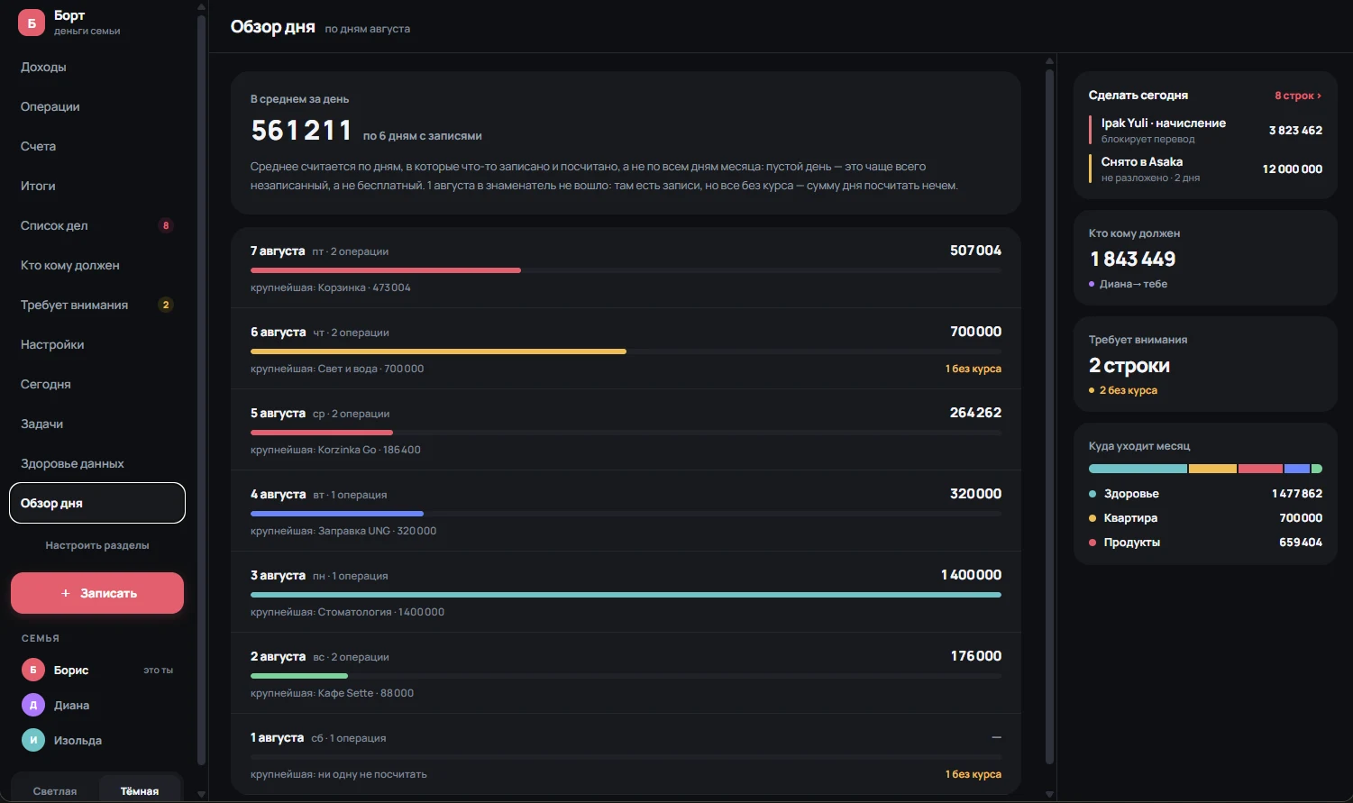Image resolution: width=1353 pixels, height=803 pixels.
Task: Click the main list scroll-up arrow
Action: [1049, 61]
